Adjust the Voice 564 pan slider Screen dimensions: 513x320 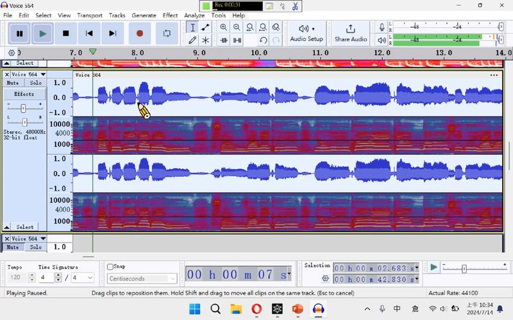tap(25, 122)
